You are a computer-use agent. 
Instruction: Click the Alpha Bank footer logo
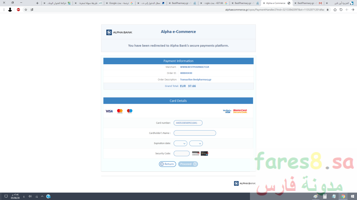click(245, 183)
